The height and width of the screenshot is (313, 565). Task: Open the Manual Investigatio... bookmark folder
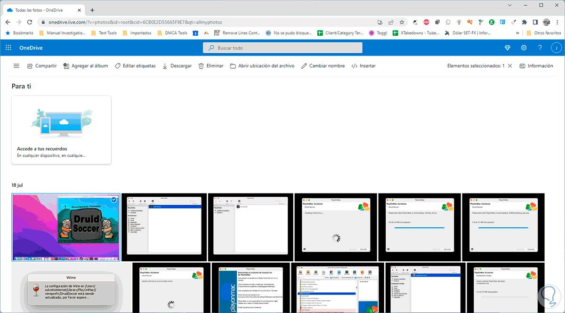[63, 33]
